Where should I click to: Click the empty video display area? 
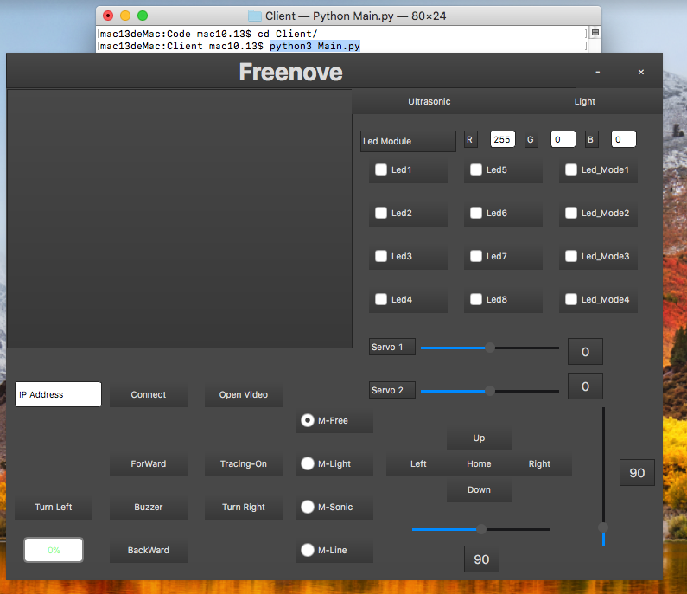point(179,219)
